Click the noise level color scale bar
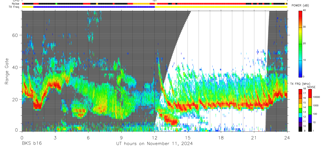 point(310,110)
